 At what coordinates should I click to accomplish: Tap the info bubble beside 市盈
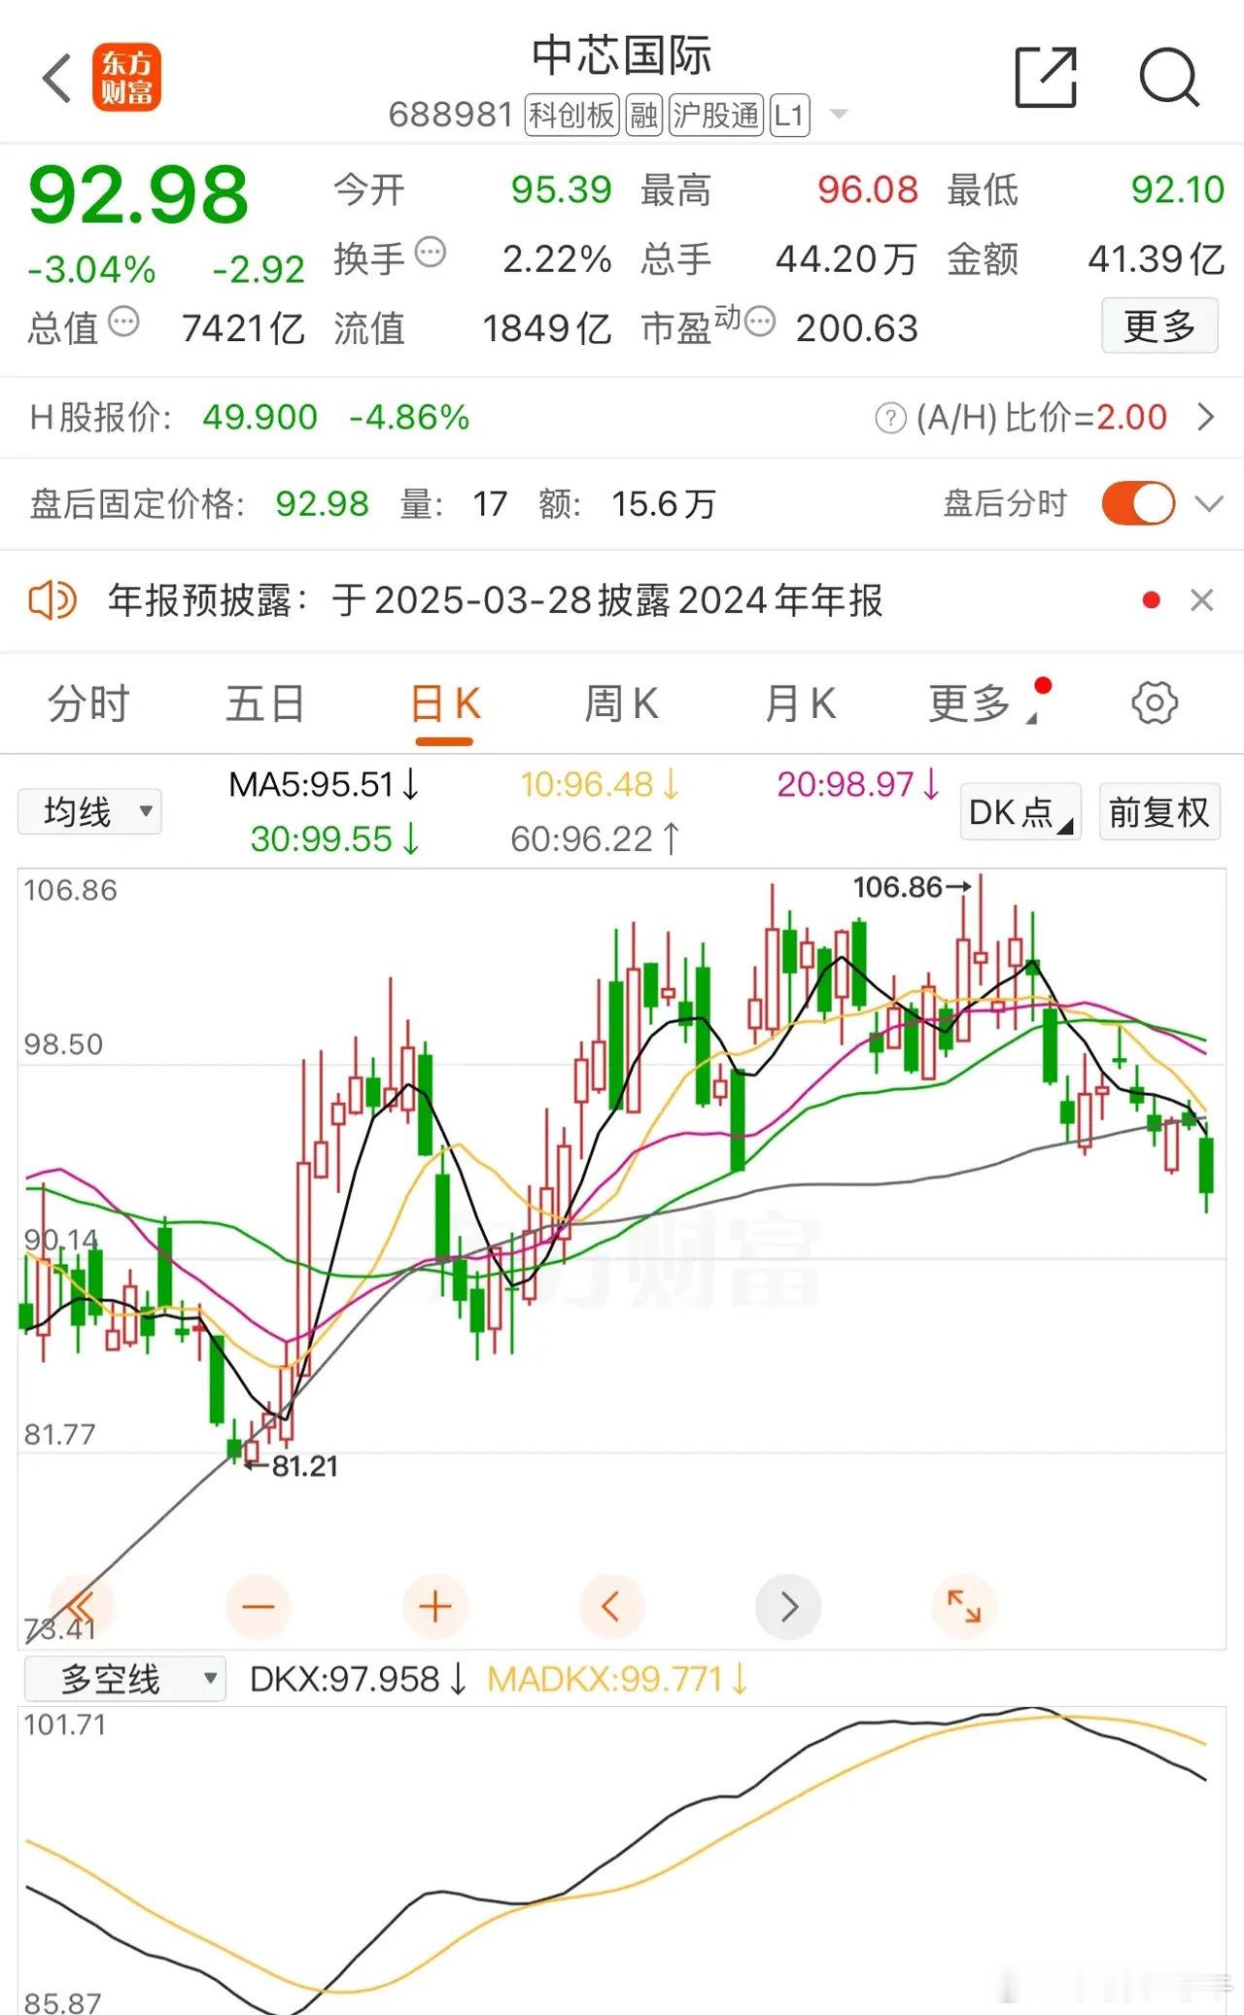(759, 321)
